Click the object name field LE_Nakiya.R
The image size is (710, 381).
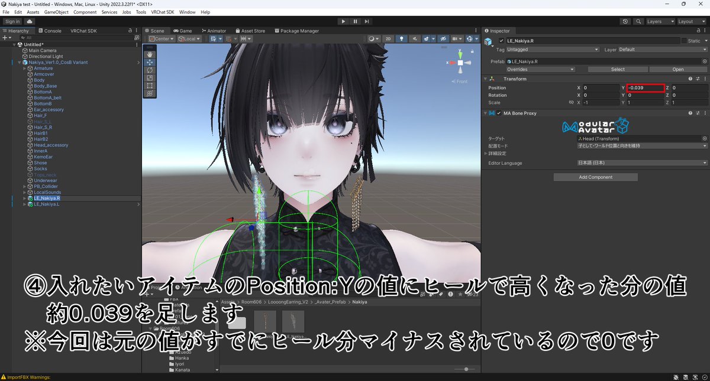(x=593, y=41)
